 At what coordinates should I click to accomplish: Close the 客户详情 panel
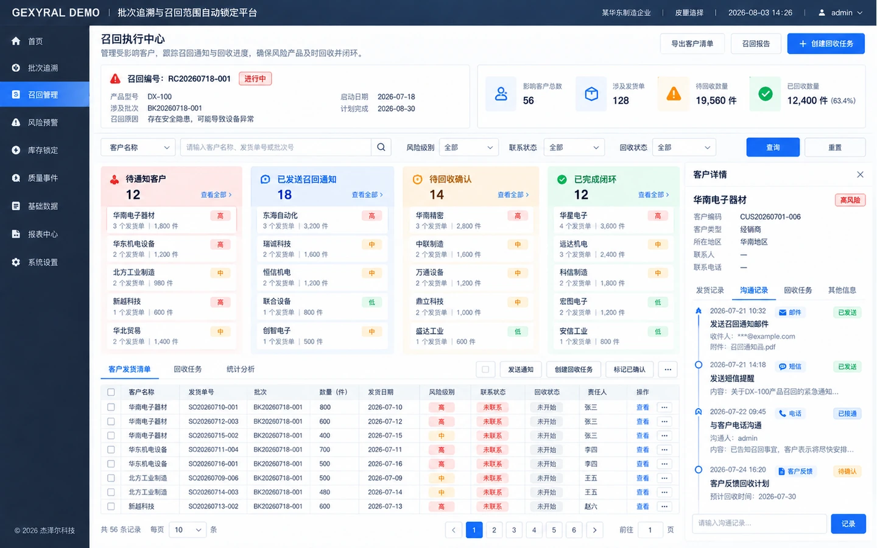[x=860, y=175]
